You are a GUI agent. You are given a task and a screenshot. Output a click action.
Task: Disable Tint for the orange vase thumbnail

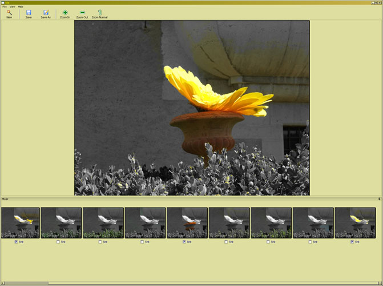coord(184,242)
